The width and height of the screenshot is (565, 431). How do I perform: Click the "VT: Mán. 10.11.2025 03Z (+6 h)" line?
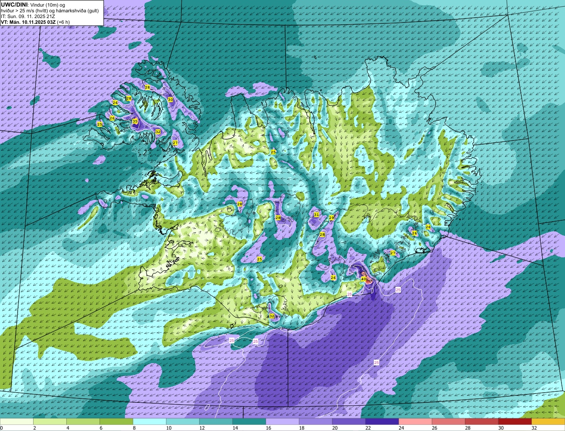35,22
